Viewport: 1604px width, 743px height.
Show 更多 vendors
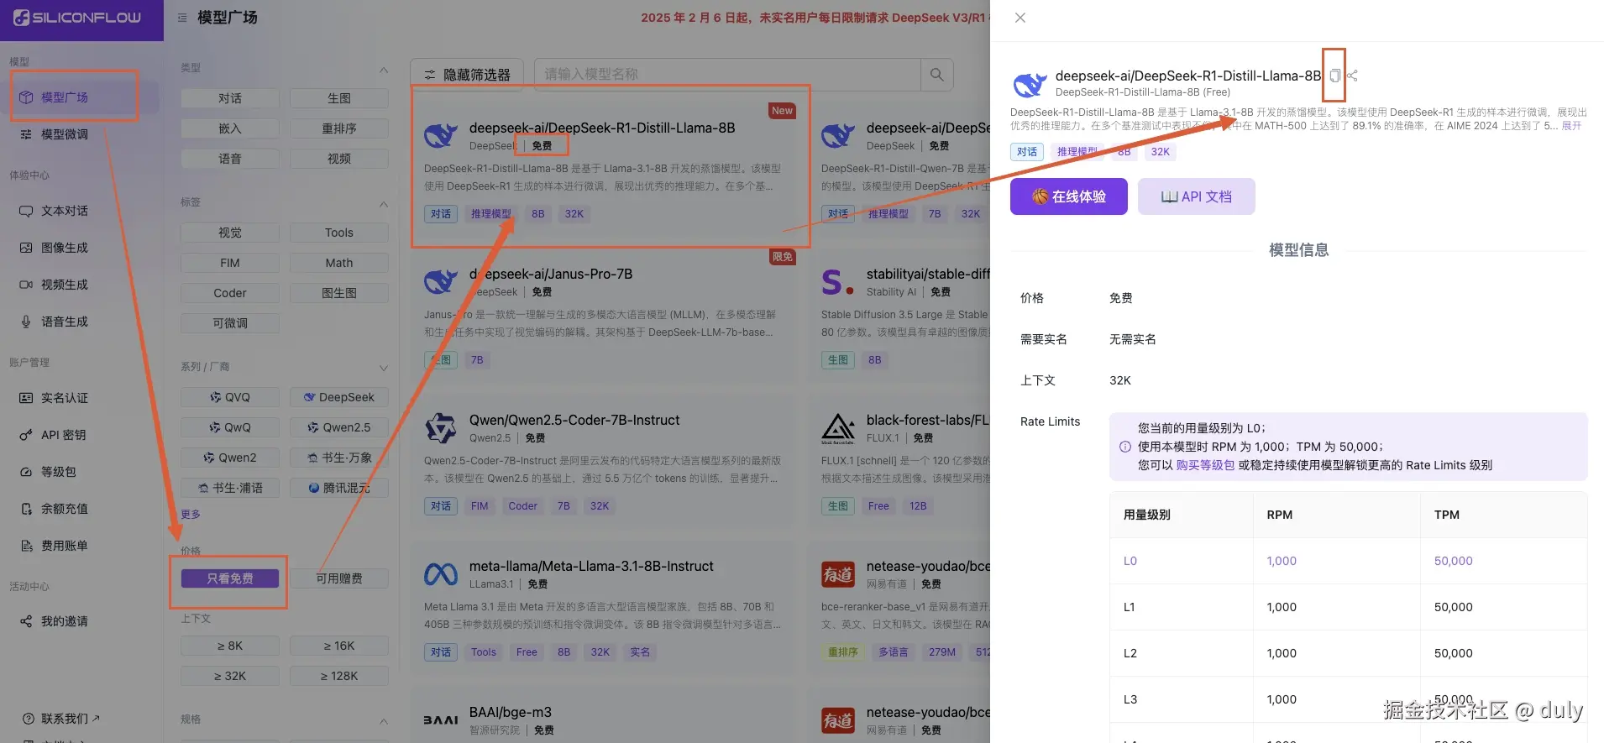pos(191,514)
